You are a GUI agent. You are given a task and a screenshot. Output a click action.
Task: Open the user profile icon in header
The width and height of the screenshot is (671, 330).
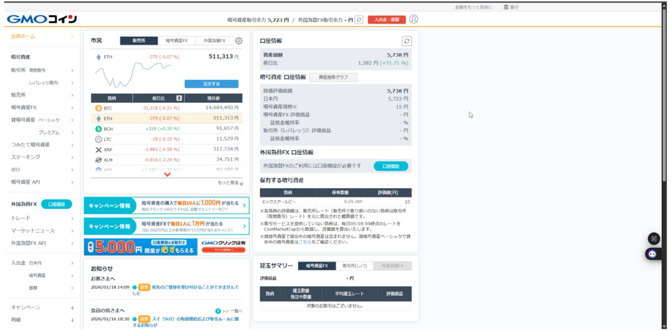click(413, 20)
